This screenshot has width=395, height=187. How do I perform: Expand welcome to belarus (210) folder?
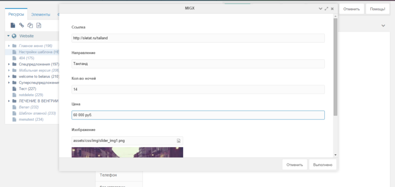(9, 76)
